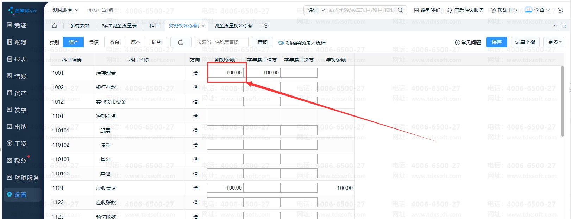571x219 pixels.
Task: Expand the tab list chevron menu
Action: 266,26
